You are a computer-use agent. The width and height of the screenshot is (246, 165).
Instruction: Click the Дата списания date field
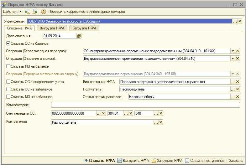[60, 36]
